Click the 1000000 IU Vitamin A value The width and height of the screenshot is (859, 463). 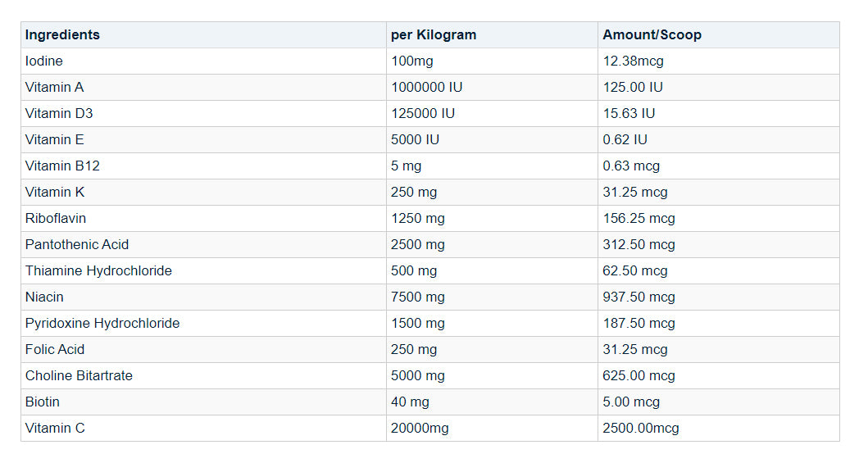[427, 88]
